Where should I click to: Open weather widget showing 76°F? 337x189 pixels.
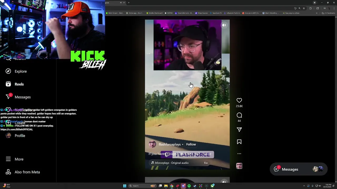pos(7,186)
